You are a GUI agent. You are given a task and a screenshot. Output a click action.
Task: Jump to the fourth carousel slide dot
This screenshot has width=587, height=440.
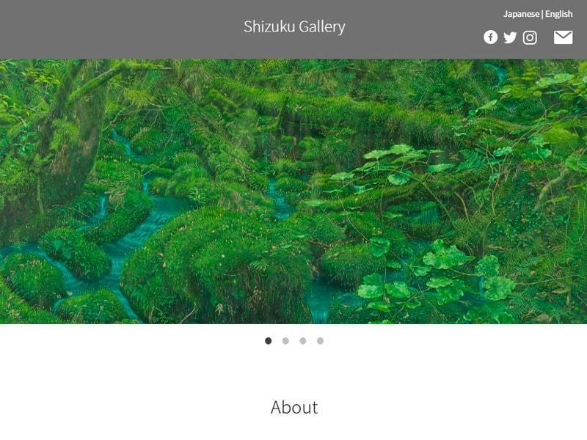[x=320, y=341]
